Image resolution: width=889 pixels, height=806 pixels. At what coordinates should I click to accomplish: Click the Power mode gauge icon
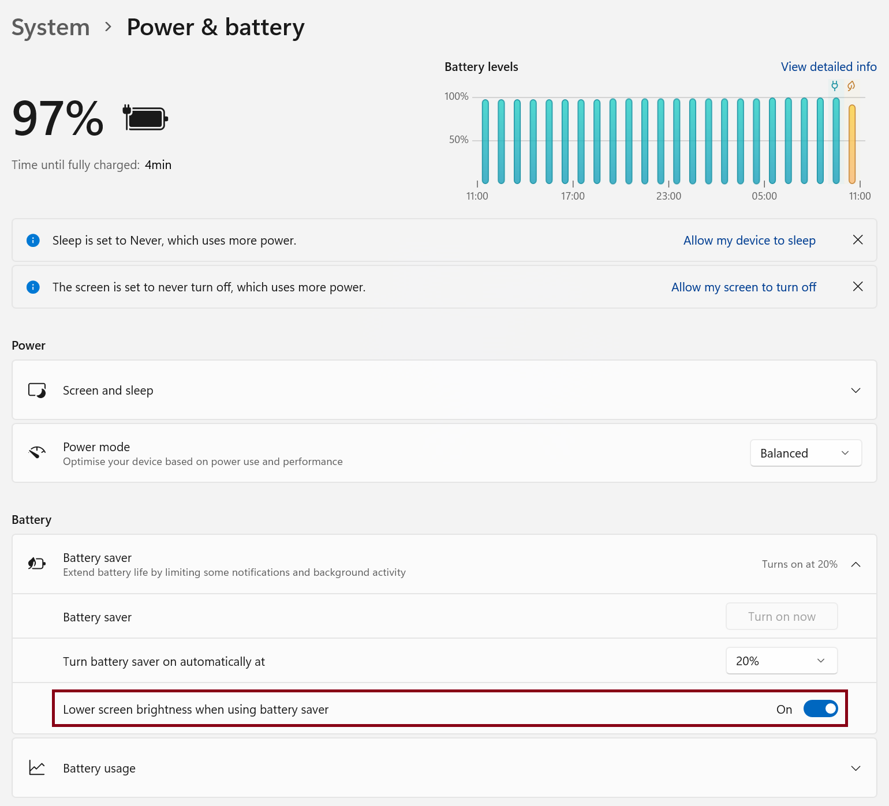[x=37, y=452]
